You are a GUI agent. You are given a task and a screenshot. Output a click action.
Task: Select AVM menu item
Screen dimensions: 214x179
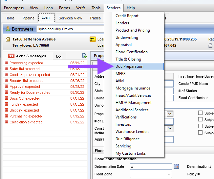pyautogui.click(x=134, y=81)
